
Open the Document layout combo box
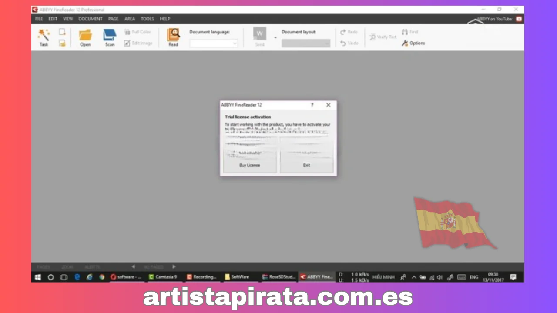pos(306,43)
